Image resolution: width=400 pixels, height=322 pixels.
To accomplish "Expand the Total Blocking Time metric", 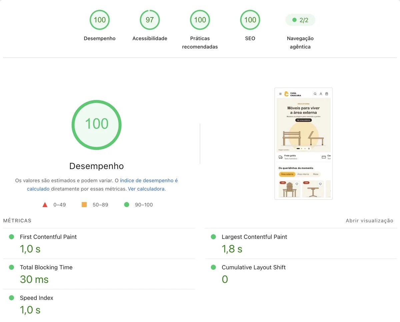I will [99, 274].
